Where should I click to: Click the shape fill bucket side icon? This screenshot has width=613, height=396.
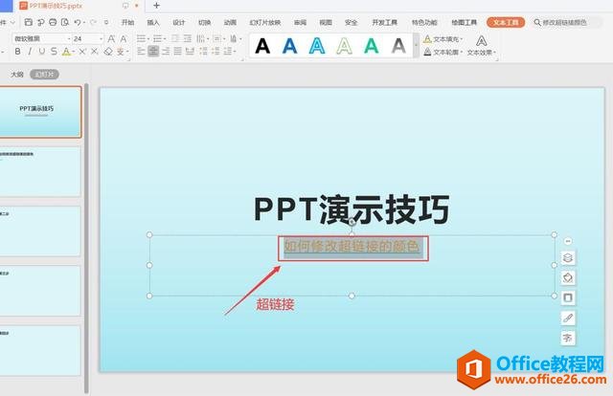(568, 277)
